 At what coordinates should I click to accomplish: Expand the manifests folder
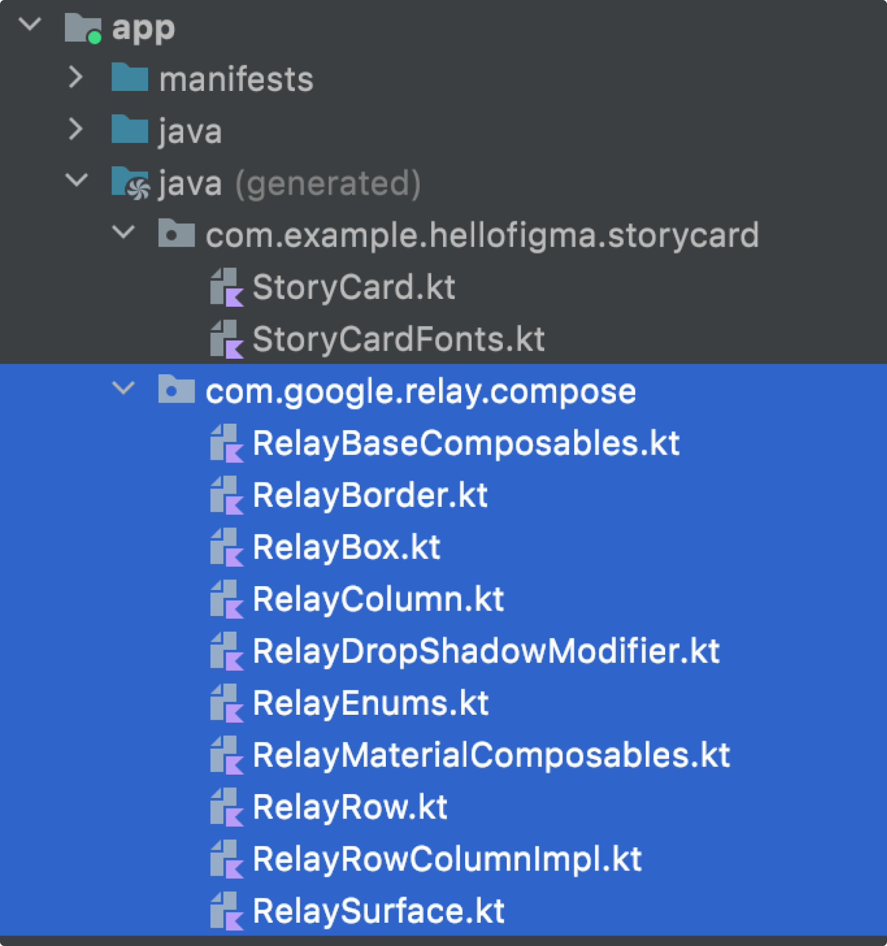click(76, 77)
